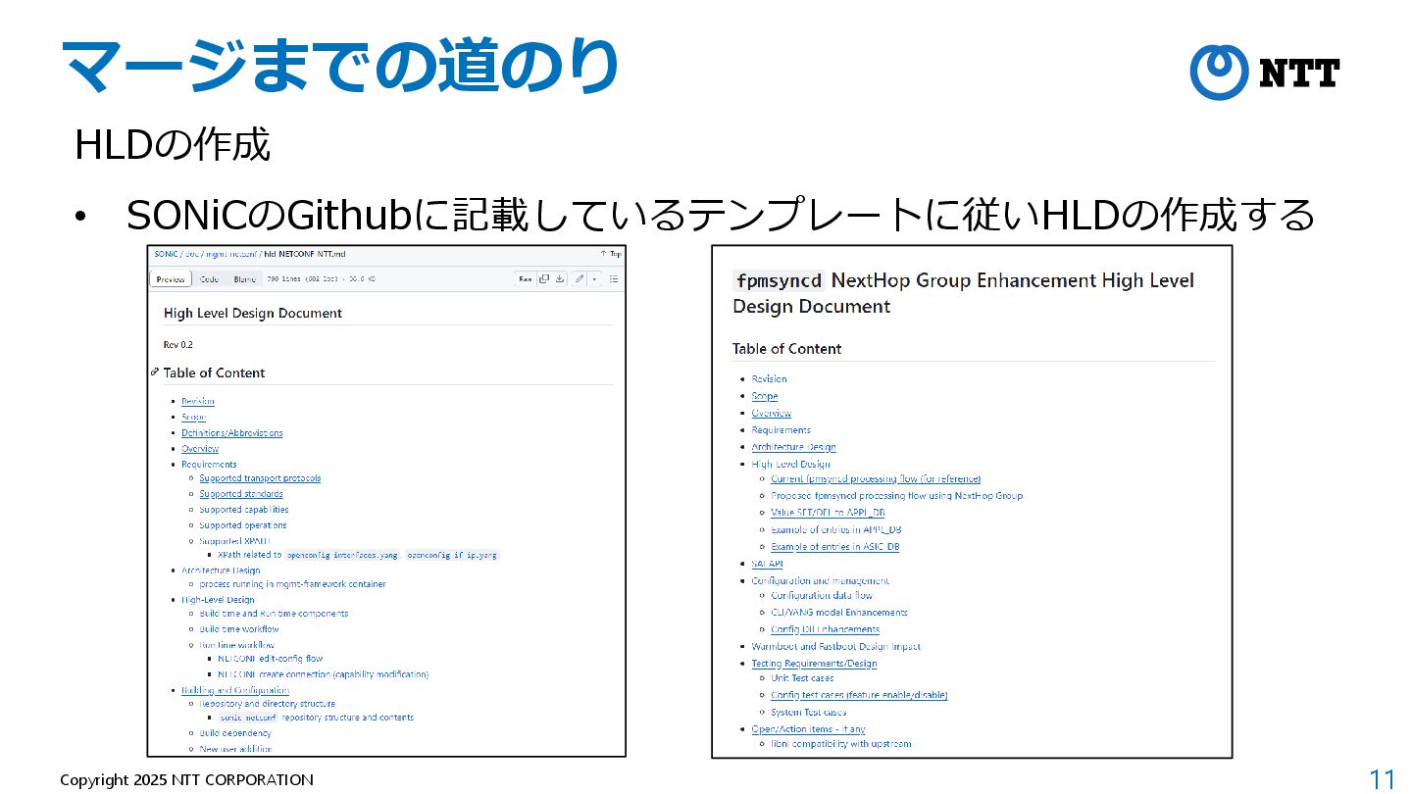Click slide page number 11
The height and width of the screenshot is (794, 1412).
click(x=1383, y=779)
